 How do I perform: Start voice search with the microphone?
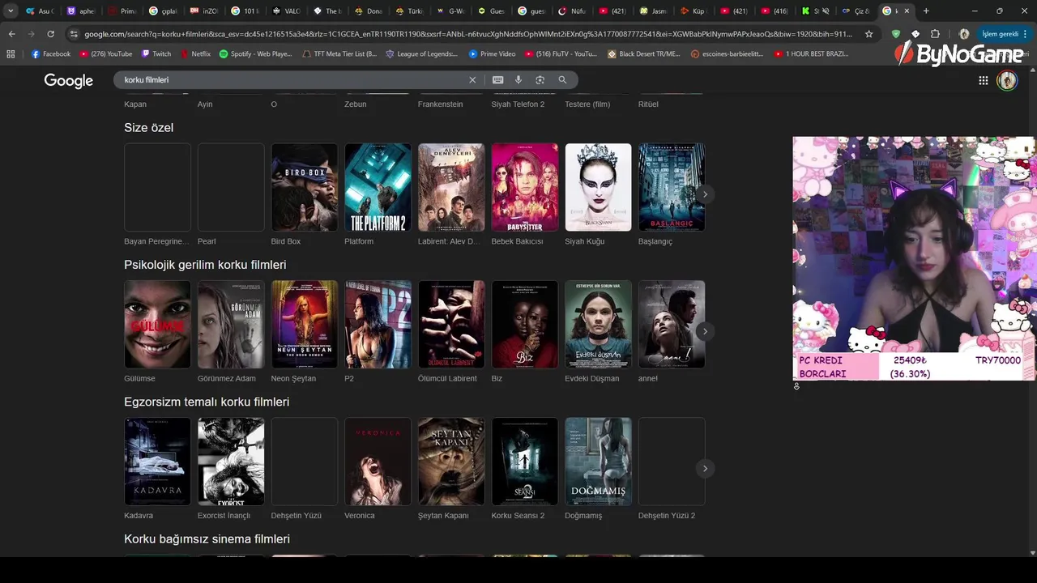coord(518,80)
